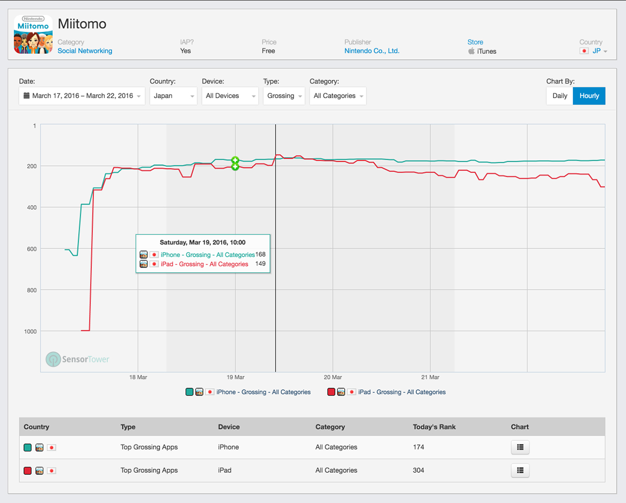Click the 19 Mar axis label
This screenshot has width=626, height=503.
click(x=236, y=377)
